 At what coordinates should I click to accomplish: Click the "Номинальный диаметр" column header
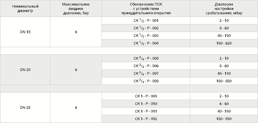click(x=25, y=8)
